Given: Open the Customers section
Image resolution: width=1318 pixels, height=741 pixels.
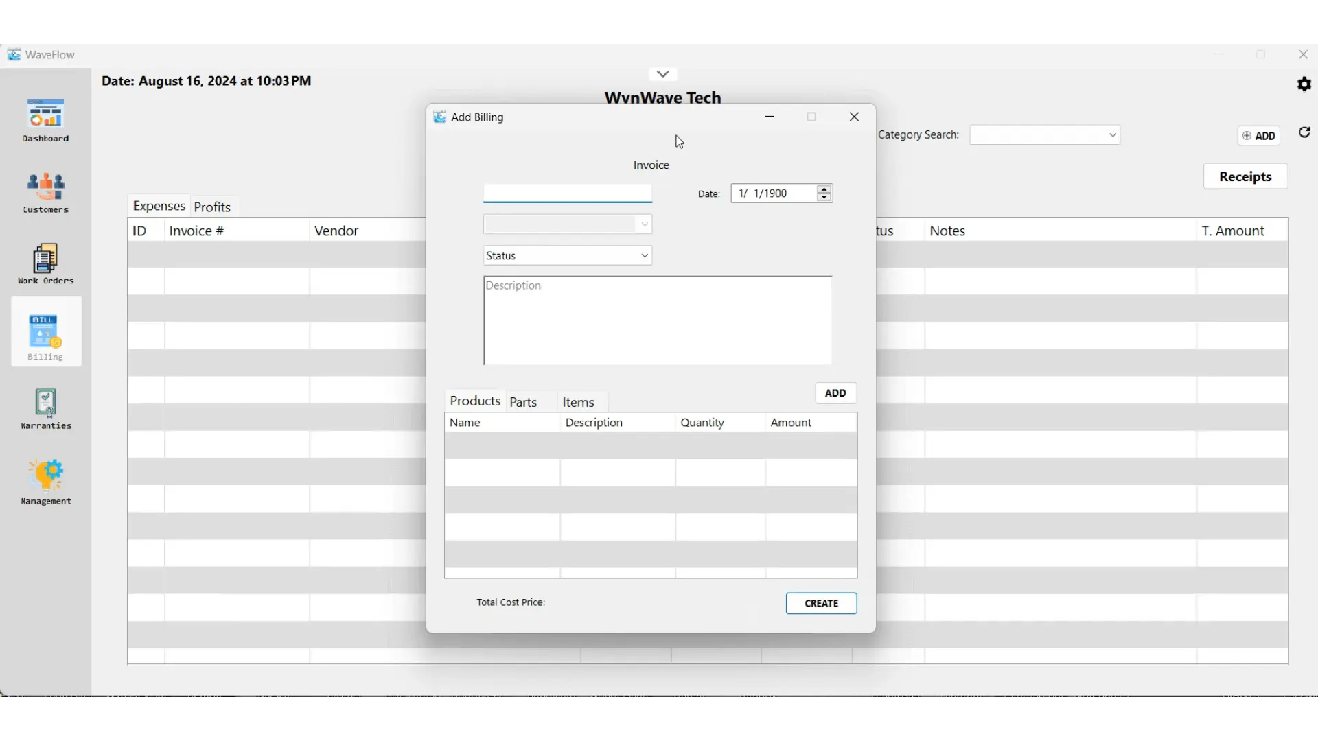Looking at the screenshot, I should tap(45, 192).
